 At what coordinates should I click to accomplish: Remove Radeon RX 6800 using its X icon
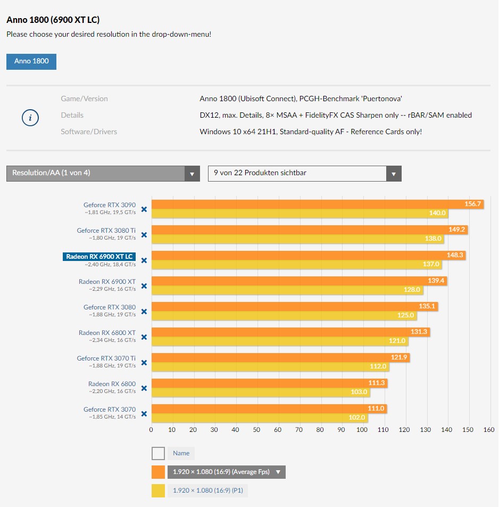pyautogui.click(x=144, y=388)
